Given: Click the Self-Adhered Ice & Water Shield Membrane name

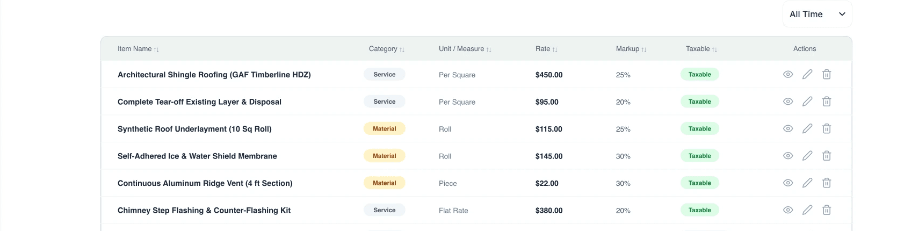Looking at the screenshot, I should 197,156.
